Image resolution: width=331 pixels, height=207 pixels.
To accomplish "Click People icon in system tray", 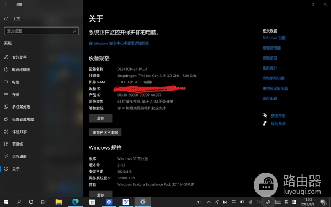I will point(199,202).
